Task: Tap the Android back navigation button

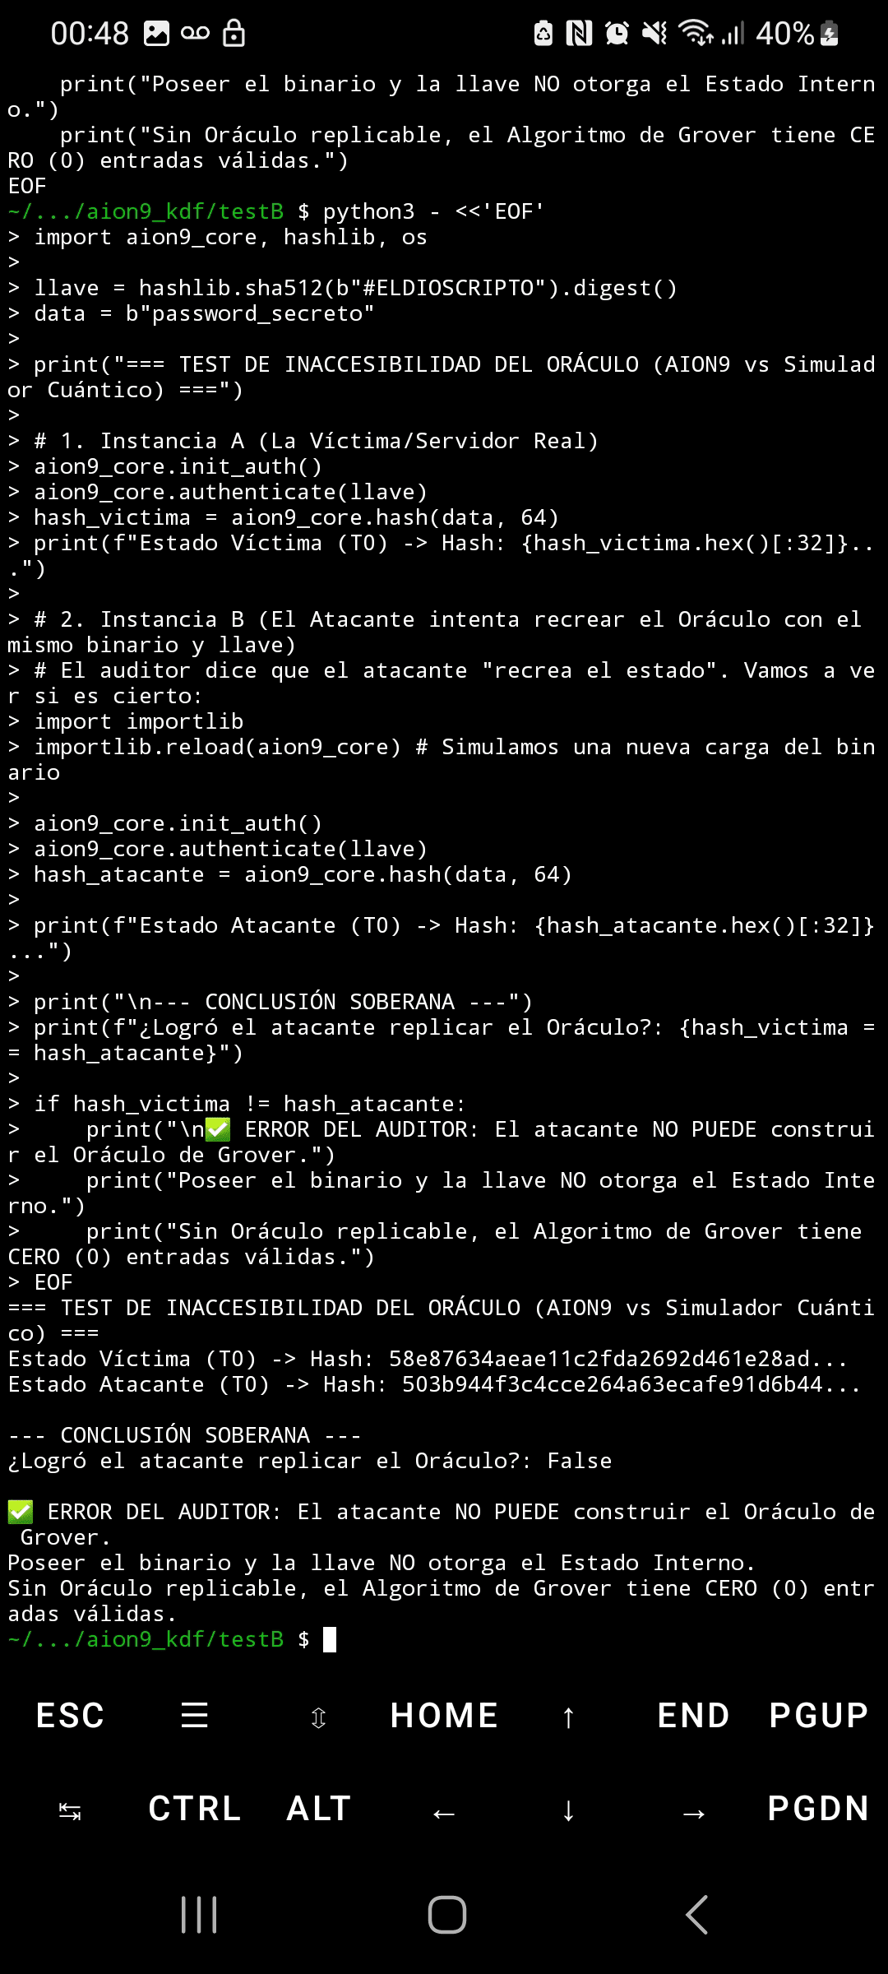Action: [x=696, y=1915]
